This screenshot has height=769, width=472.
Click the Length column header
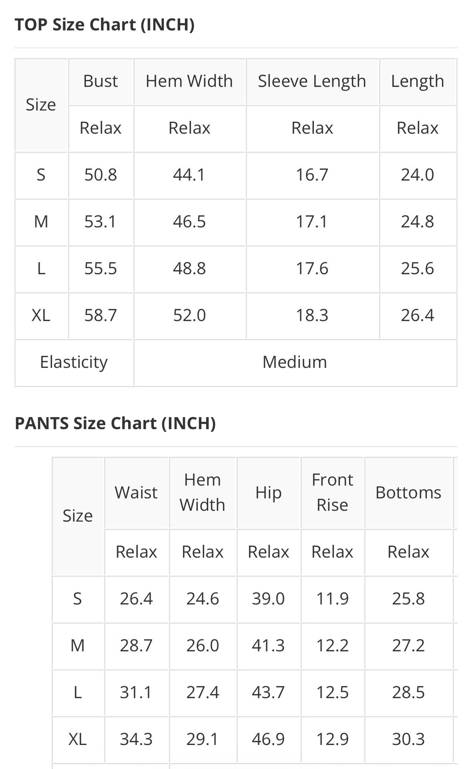(418, 81)
